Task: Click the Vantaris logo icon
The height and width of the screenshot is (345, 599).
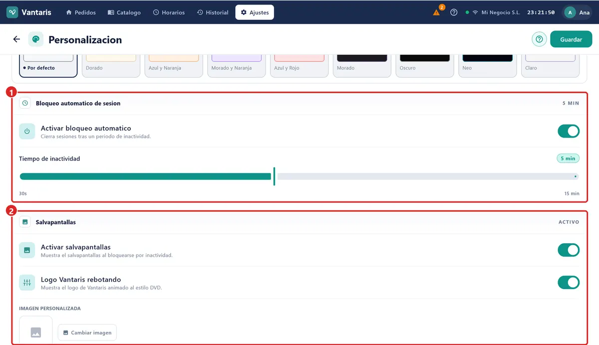Action: (12, 12)
